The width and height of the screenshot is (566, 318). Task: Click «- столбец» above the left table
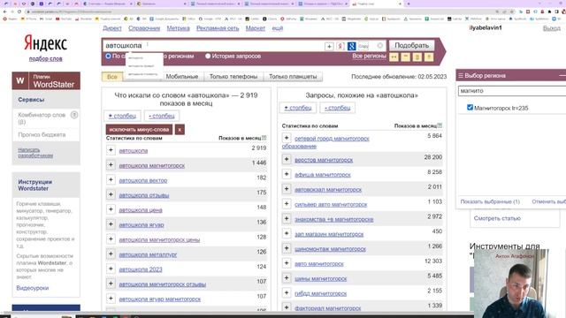pos(162,116)
